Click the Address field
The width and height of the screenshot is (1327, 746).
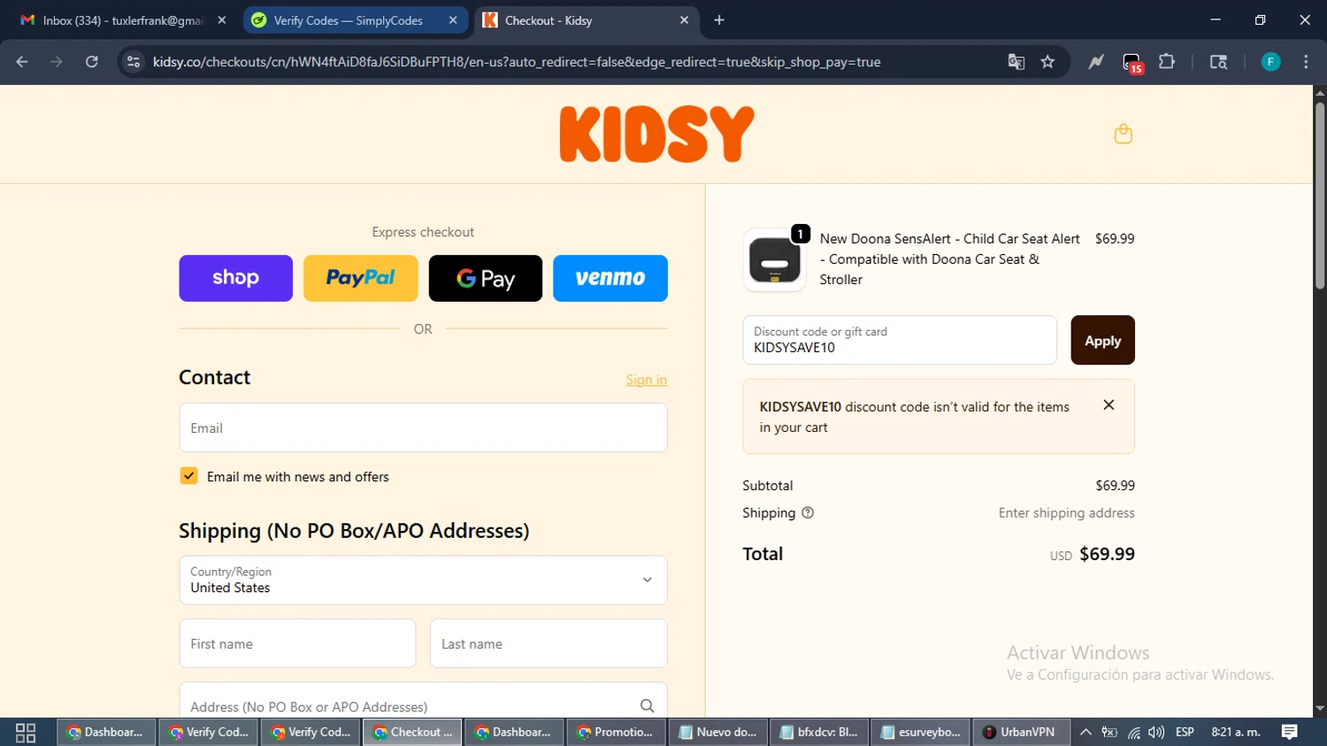[423, 701]
